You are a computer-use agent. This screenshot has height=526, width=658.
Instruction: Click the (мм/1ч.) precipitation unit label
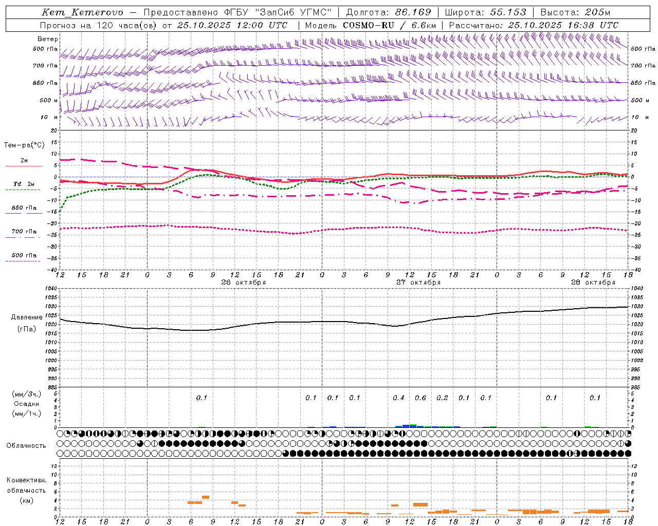click(27, 414)
